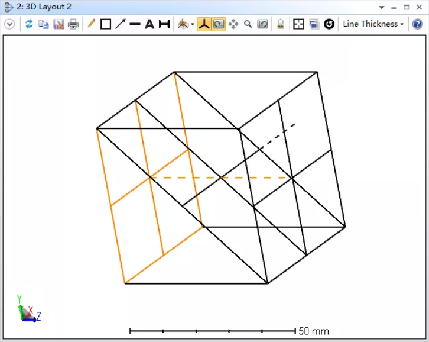Click the 3D Layout 2 window title
429x342 pixels.
tap(44, 7)
